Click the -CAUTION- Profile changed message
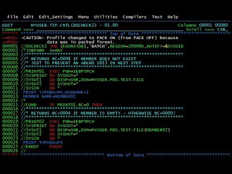The height and width of the screenshot is (174, 232). click(100, 38)
